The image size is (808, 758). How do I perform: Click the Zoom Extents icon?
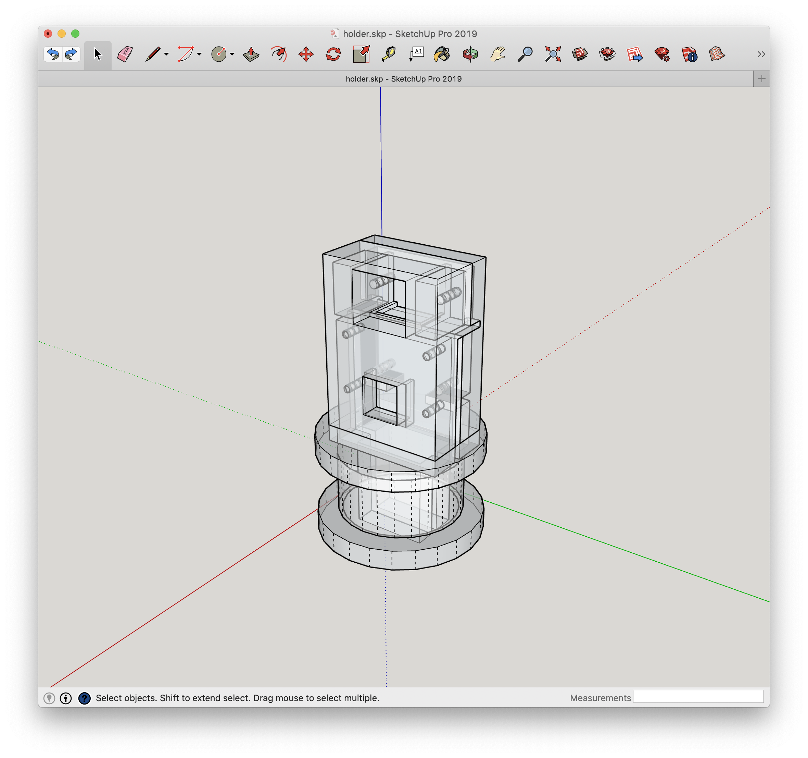pos(553,54)
